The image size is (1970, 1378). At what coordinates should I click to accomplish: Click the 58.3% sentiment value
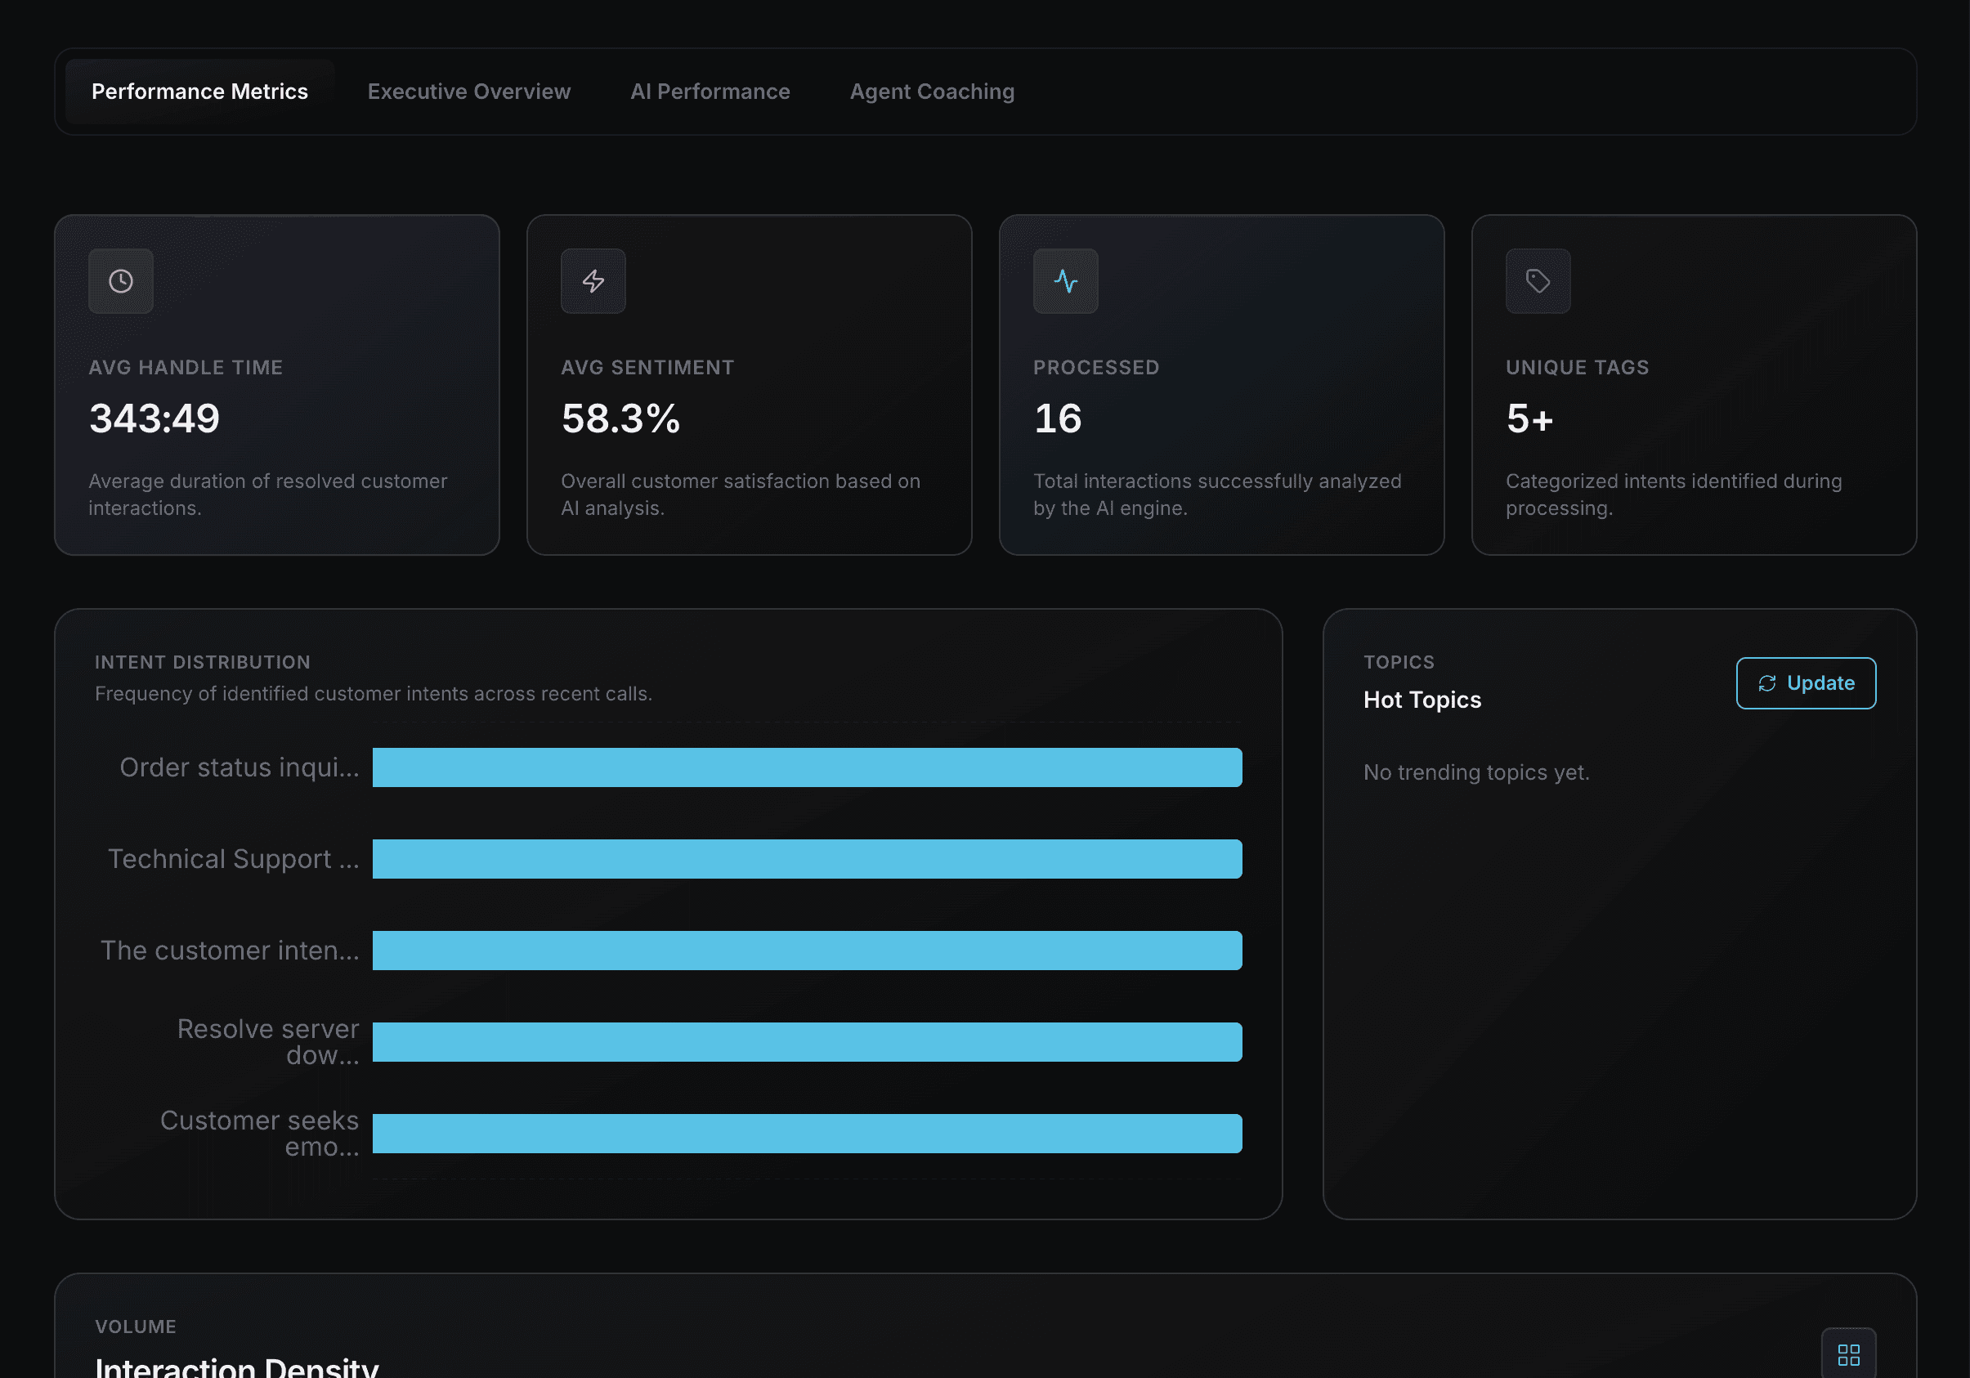[x=620, y=418]
